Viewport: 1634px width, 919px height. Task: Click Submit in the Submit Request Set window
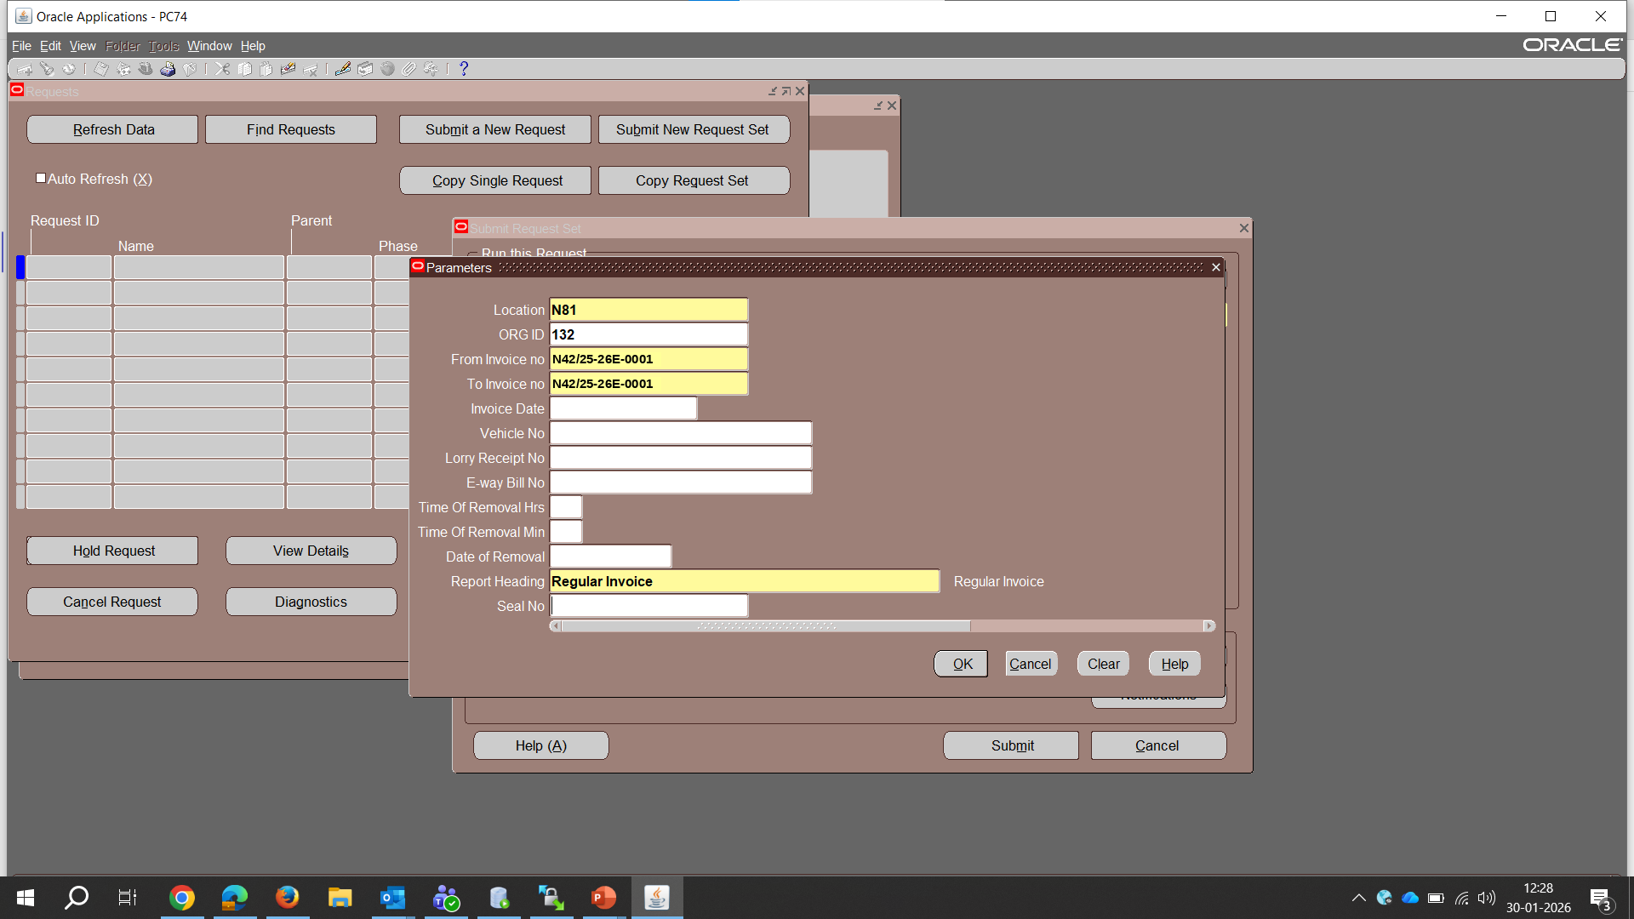(x=1012, y=745)
